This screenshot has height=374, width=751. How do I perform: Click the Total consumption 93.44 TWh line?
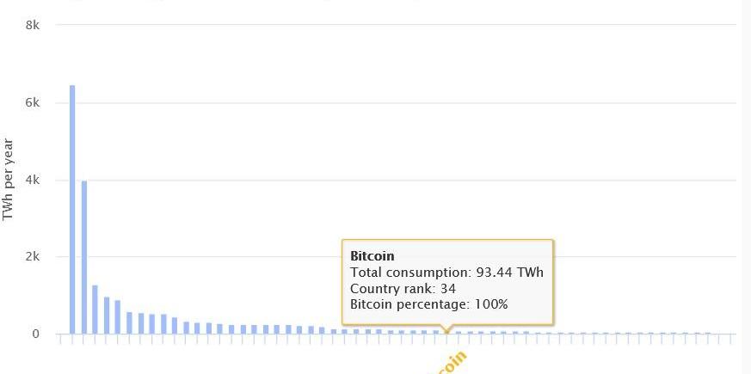coord(446,273)
